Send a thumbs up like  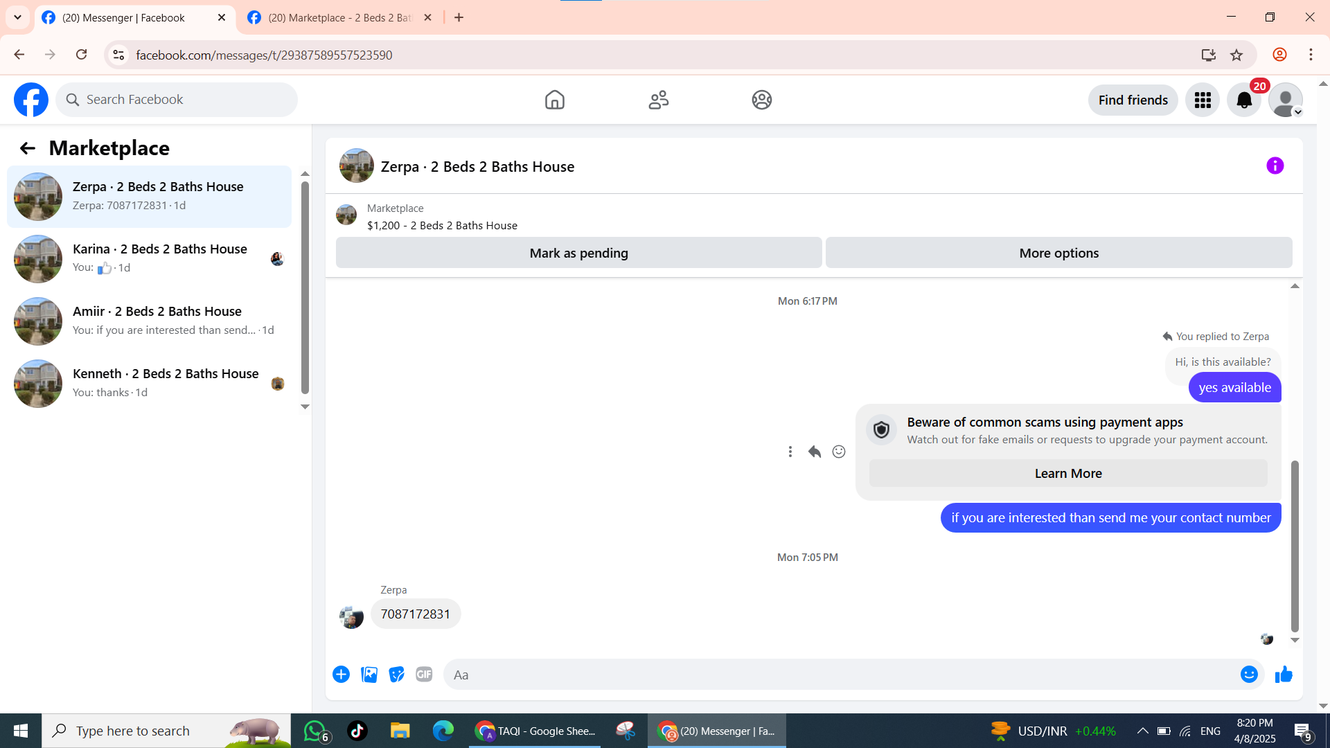pyautogui.click(x=1284, y=675)
